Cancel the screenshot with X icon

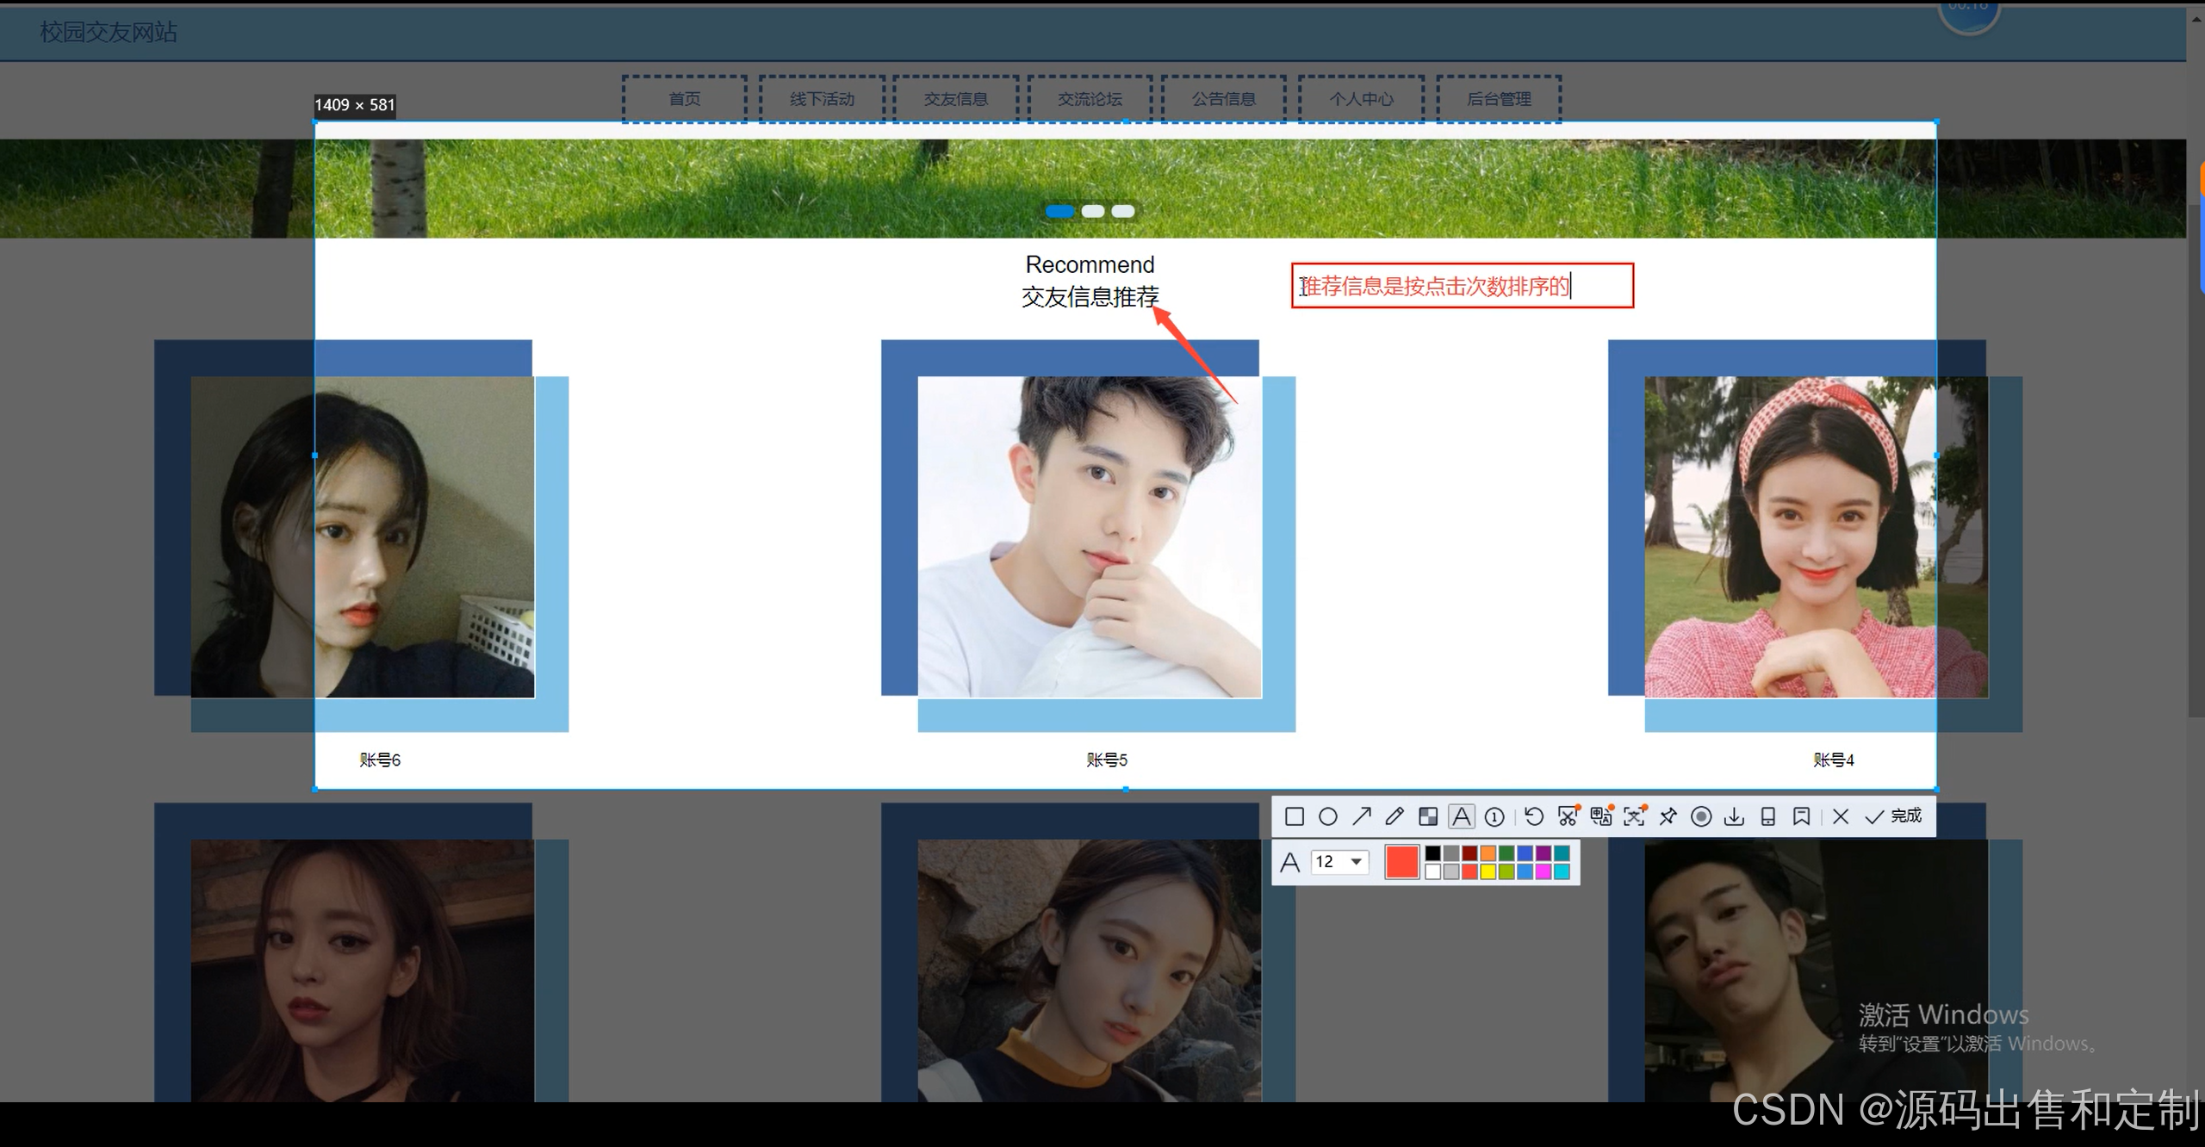pos(1841,816)
